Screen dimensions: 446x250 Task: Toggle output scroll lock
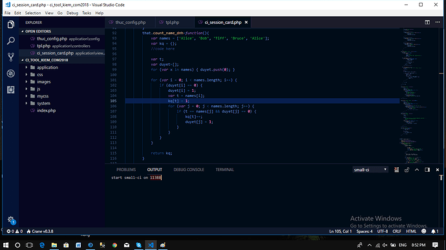[407, 170]
